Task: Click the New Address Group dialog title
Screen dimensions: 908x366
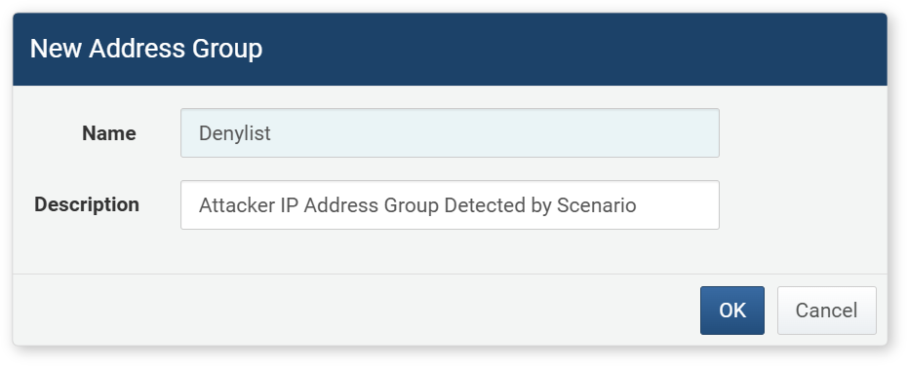Action: coord(146,49)
